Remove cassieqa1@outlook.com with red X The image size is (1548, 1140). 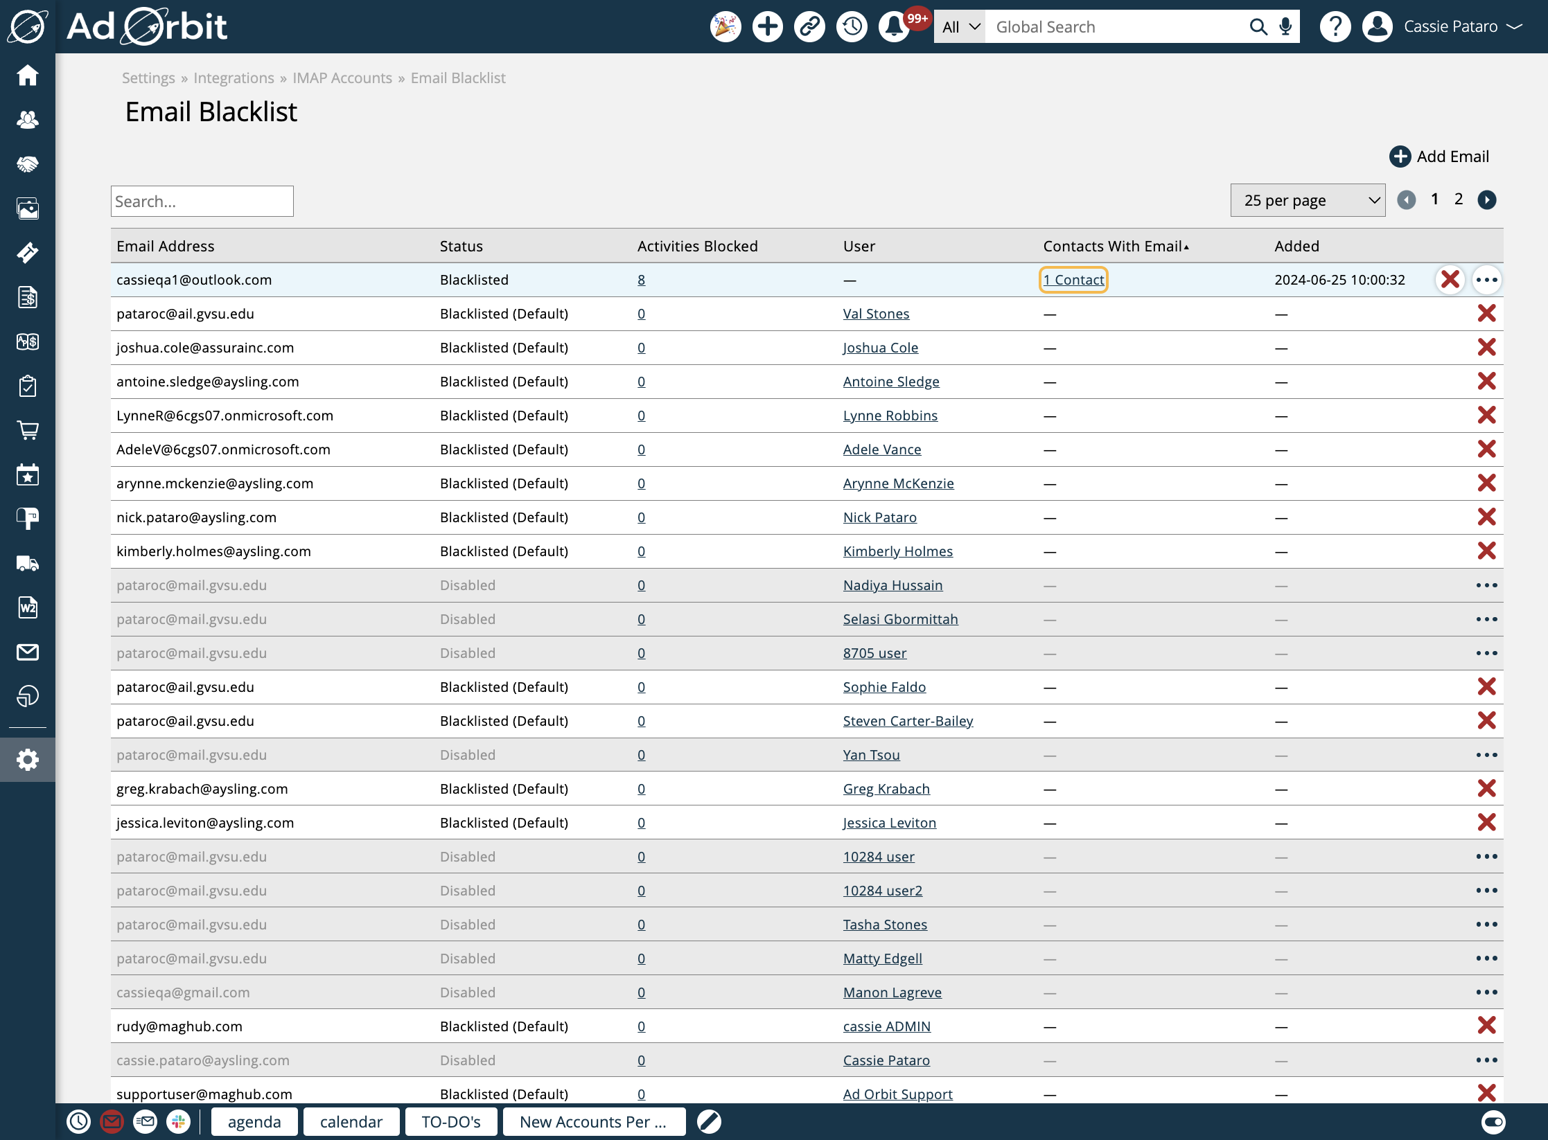(1450, 280)
